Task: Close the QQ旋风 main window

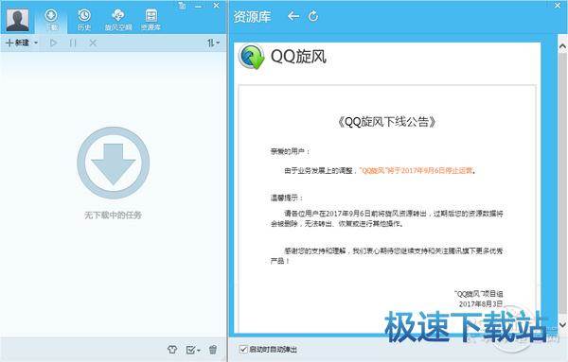Action: click(216, 6)
